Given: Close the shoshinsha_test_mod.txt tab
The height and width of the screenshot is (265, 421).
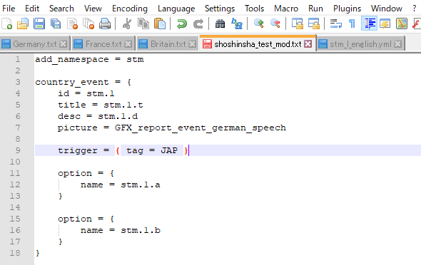Looking at the screenshot, I should point(308,43).
